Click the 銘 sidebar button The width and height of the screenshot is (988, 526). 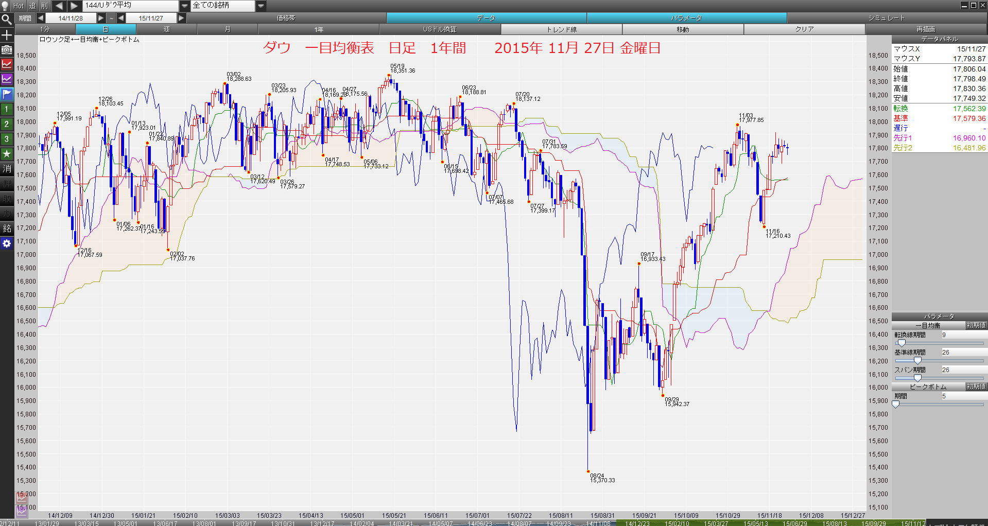click(7, 229)
